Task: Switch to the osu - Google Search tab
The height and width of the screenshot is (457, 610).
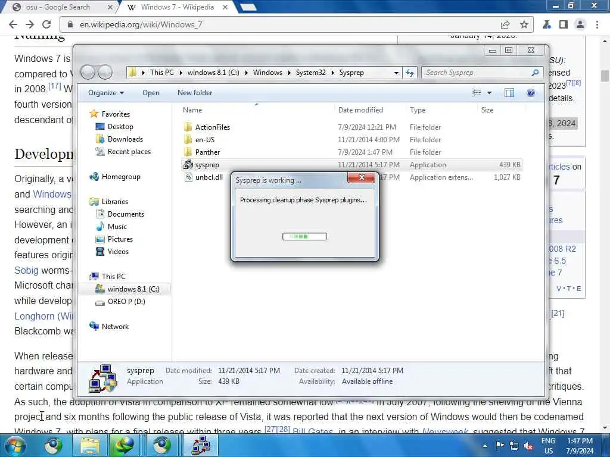Action: 57,7
